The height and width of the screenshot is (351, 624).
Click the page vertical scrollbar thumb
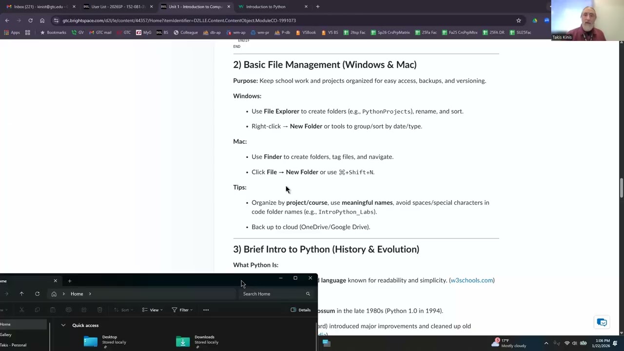click(x=622, y=188)
